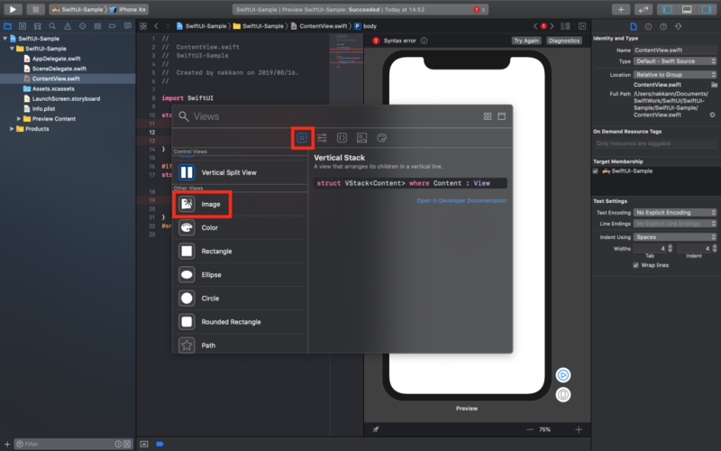The width and height of the screenshot is (721, 451).
Task: Open the Source Control navigator
Action: 23,26
